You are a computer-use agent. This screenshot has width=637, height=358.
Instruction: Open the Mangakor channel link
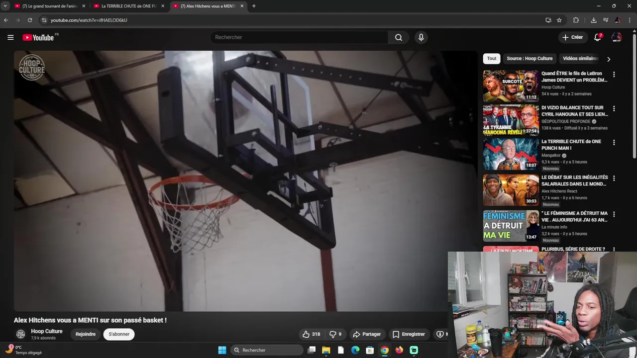click(551, 155)
